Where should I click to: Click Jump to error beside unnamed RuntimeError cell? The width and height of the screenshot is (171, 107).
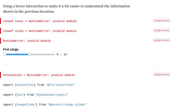click(x=161, y=40)
